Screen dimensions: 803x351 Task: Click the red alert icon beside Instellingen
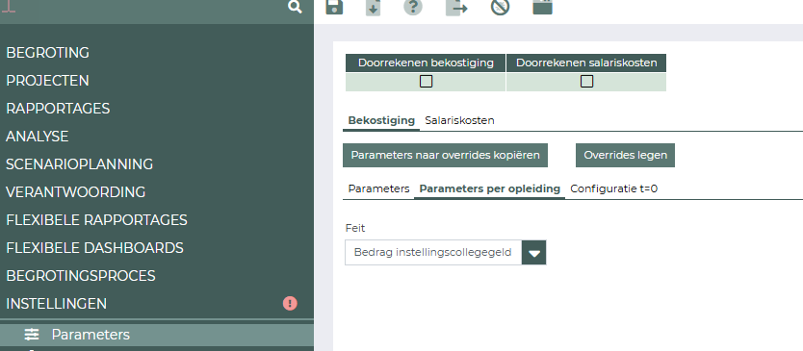point(290,304)
